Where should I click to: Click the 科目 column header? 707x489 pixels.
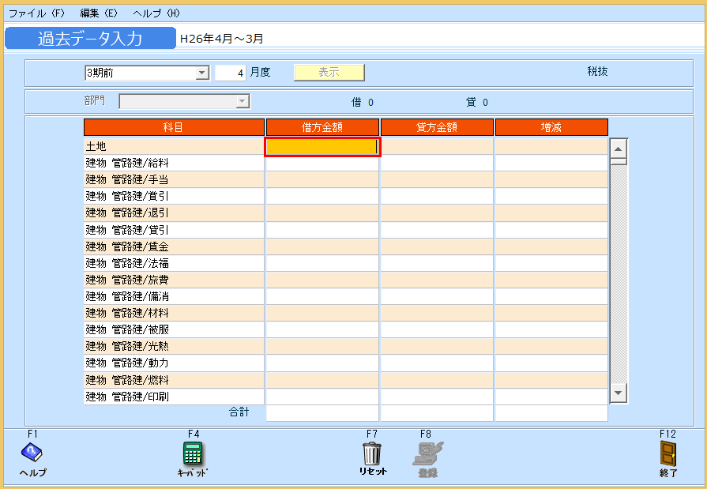174,127
